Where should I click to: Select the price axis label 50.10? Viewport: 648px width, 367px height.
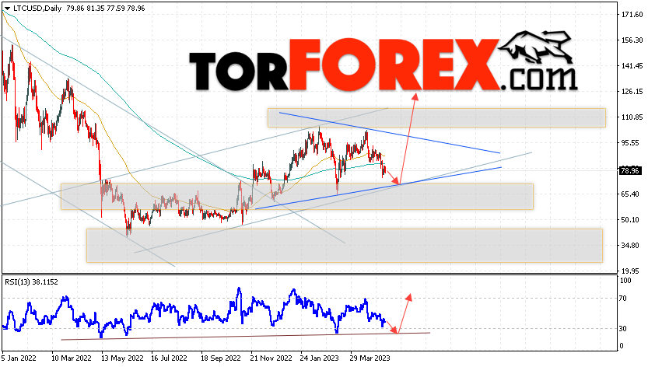click(x=631, y=219)
